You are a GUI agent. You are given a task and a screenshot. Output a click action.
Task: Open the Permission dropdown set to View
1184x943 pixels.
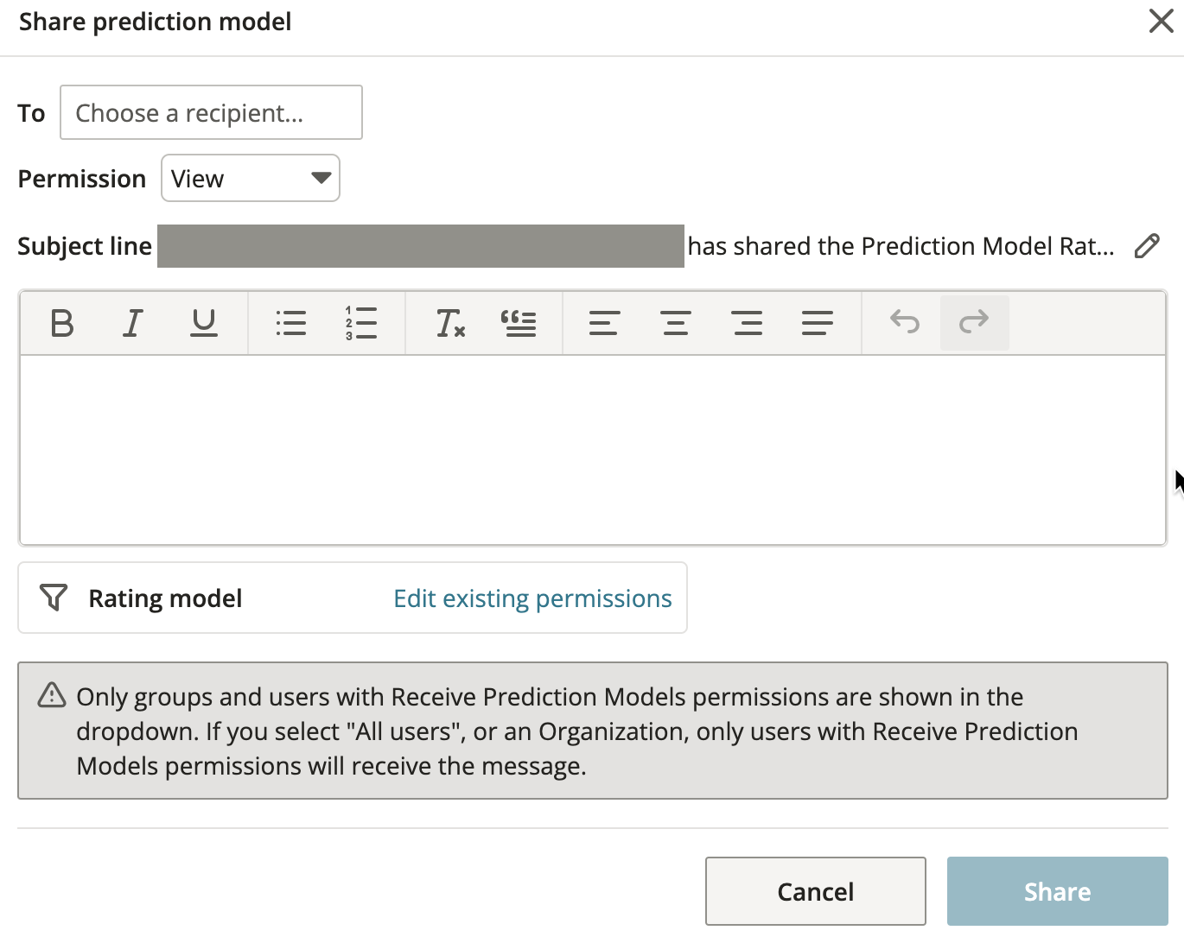pyautogui.click(x=251, y=178)
